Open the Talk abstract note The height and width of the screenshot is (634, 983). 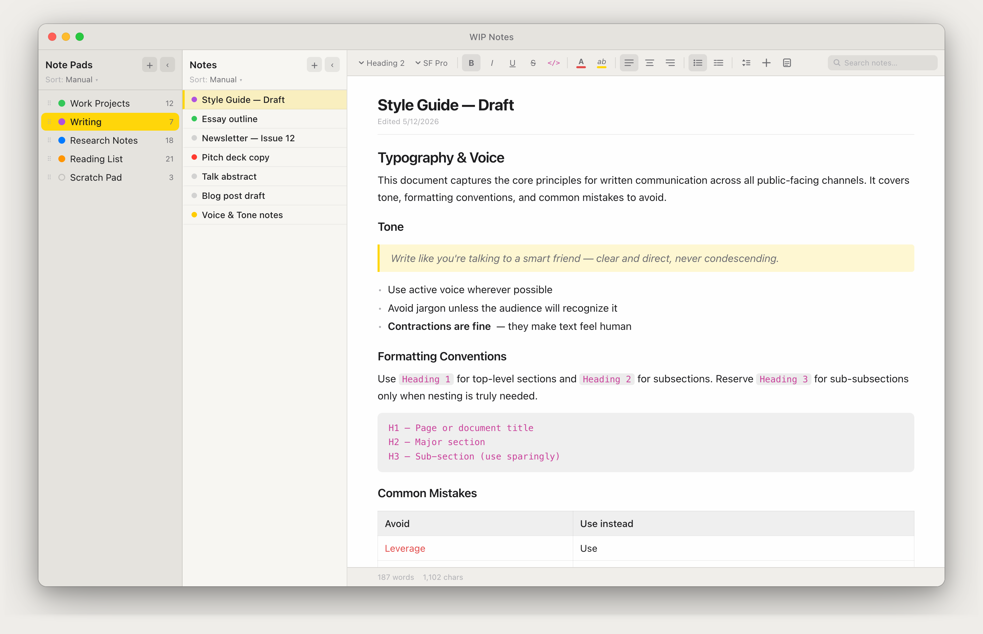pos(265,177)
